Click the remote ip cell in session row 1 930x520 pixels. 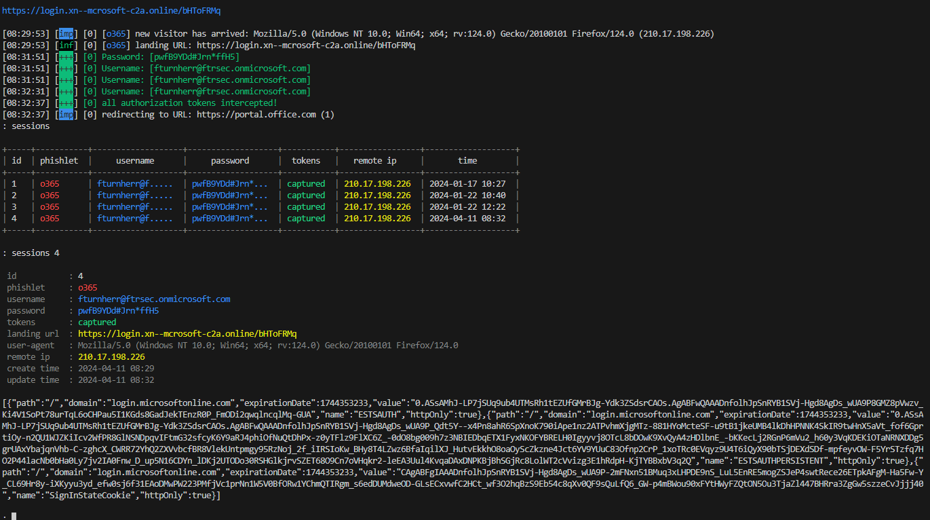click(377, 184)
